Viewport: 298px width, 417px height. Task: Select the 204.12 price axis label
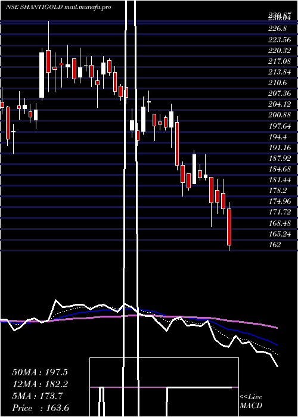(280, 104)
